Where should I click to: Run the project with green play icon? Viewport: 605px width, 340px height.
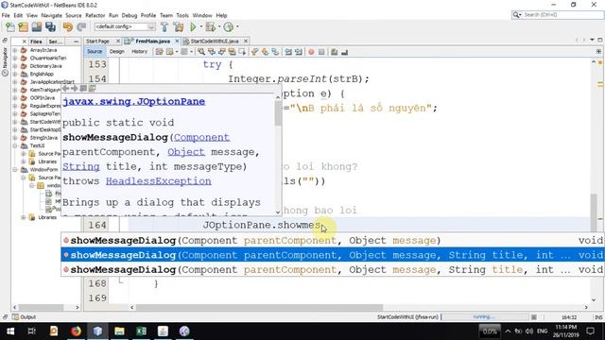pos(193,27)
